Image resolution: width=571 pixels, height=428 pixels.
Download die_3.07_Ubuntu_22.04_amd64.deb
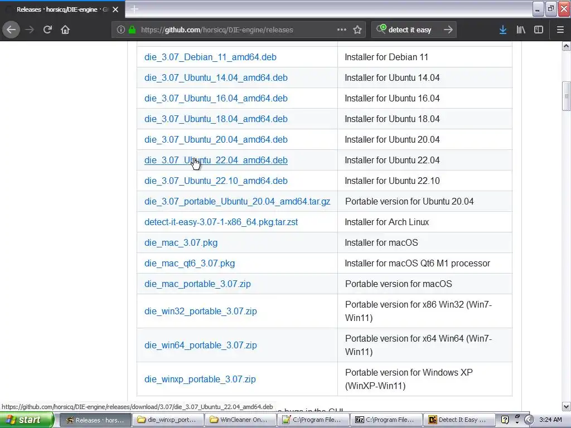pyautogui.click(x=216, y=160)
